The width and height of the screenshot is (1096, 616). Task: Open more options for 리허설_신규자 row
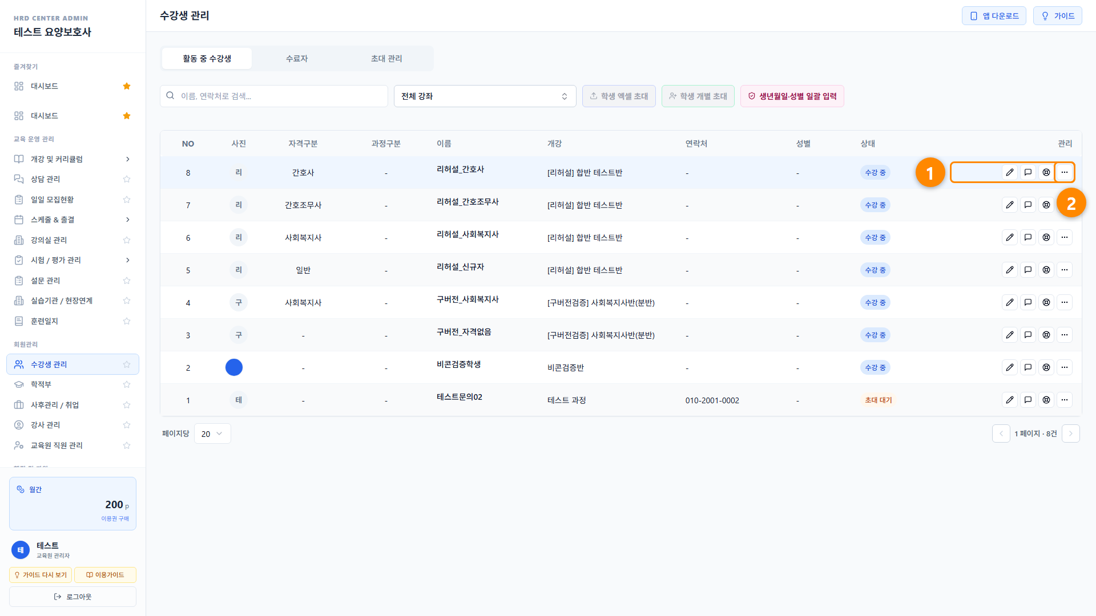(x=1065, y=270)
